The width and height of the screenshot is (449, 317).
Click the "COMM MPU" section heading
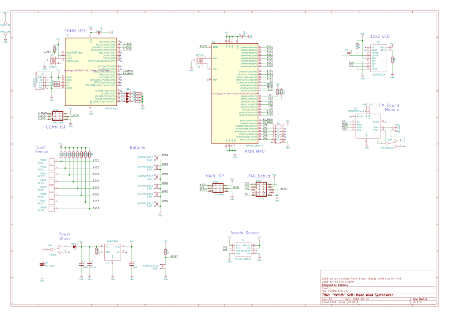(x=76, y=31)
